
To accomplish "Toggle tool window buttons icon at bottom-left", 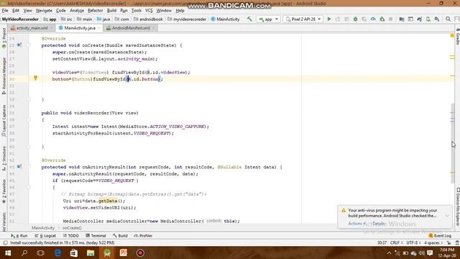I will pyautogui.click(x=5, y=243).
